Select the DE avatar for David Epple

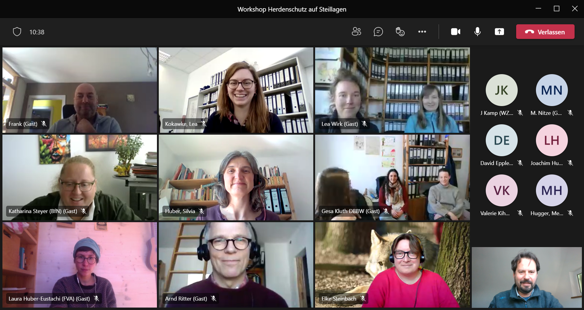(x=501, y=140)
